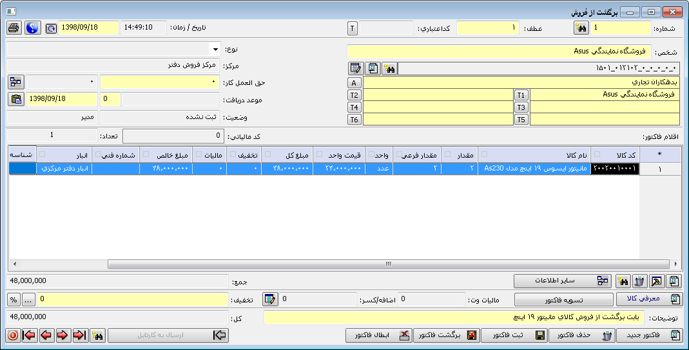Screen dimensions: 689x350
Task: Go to the next record with the right red arrow
Action: pyautogui.click(x=63, y=335)
